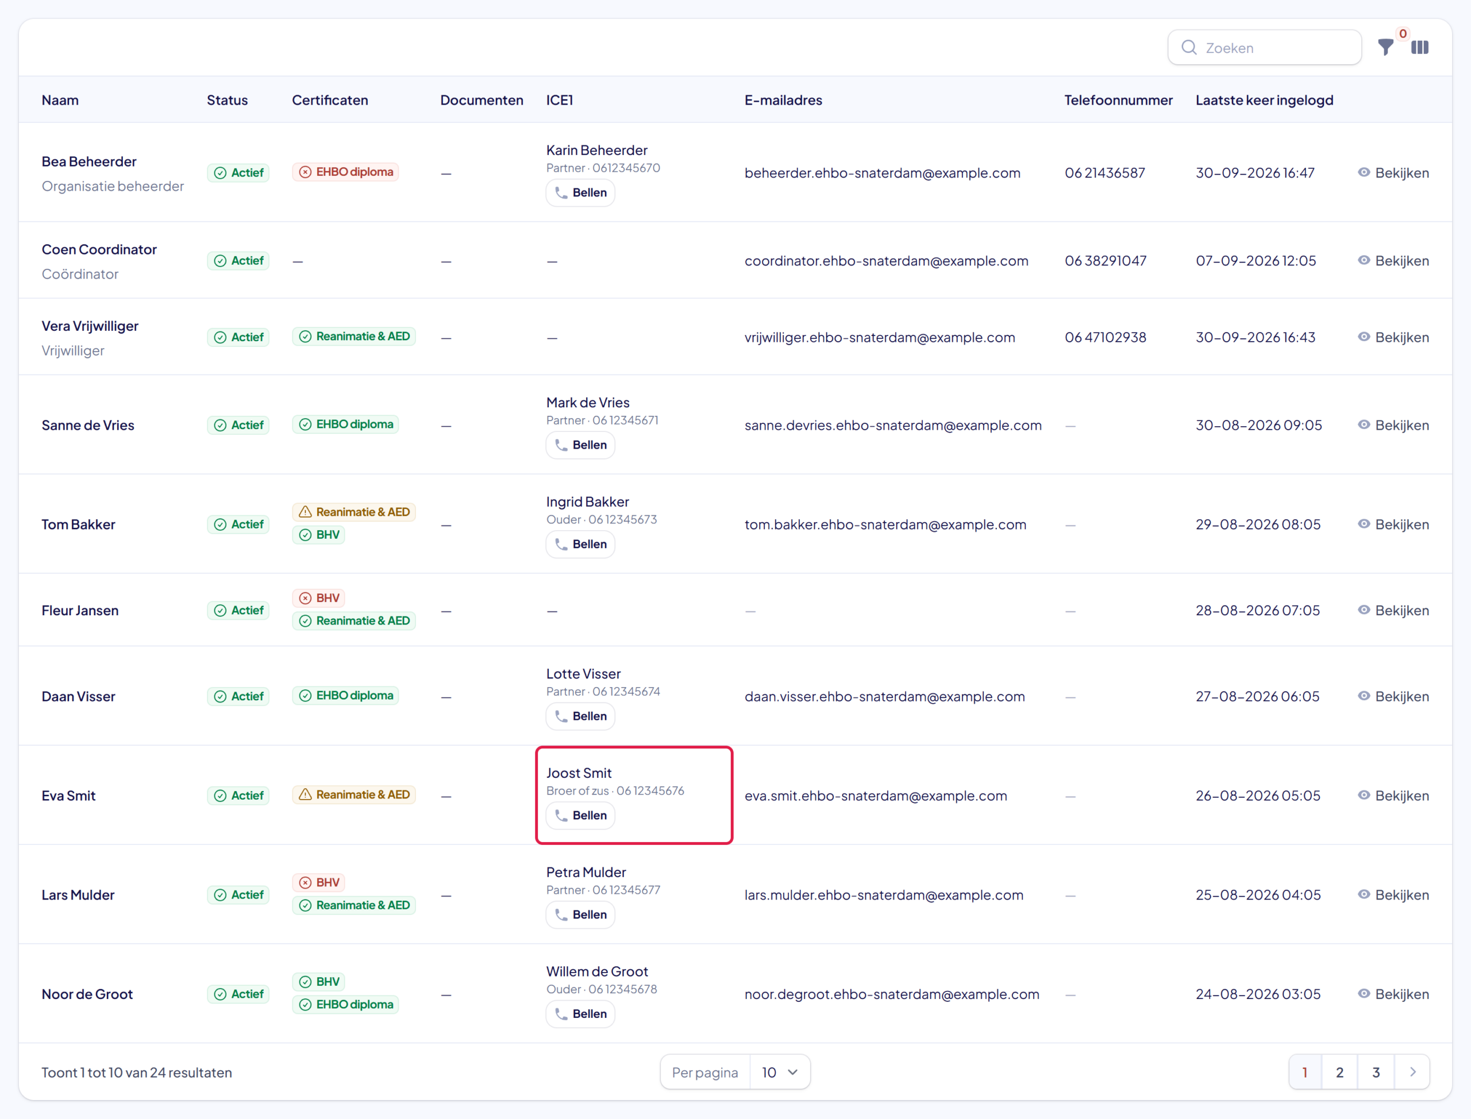The width and height of the screenshot is (1471, 1119).
Task: View Tom Bakker via Bekijken
Action: [x=1393, y=525]
